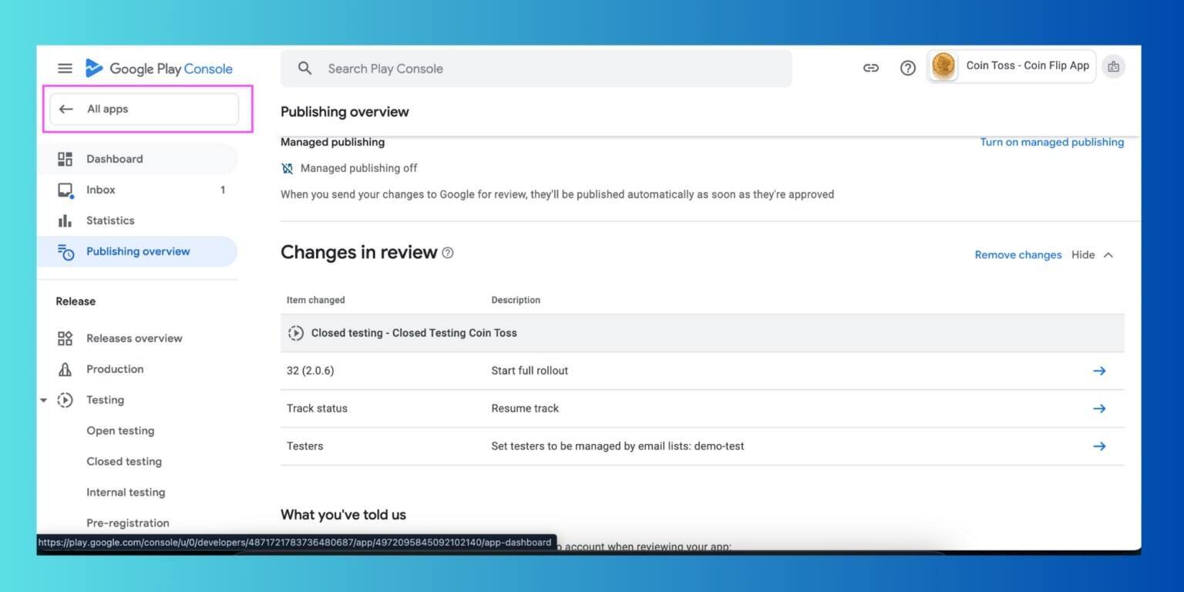
Task: Click the Testing circular play icon
Action: coord(66,400)
